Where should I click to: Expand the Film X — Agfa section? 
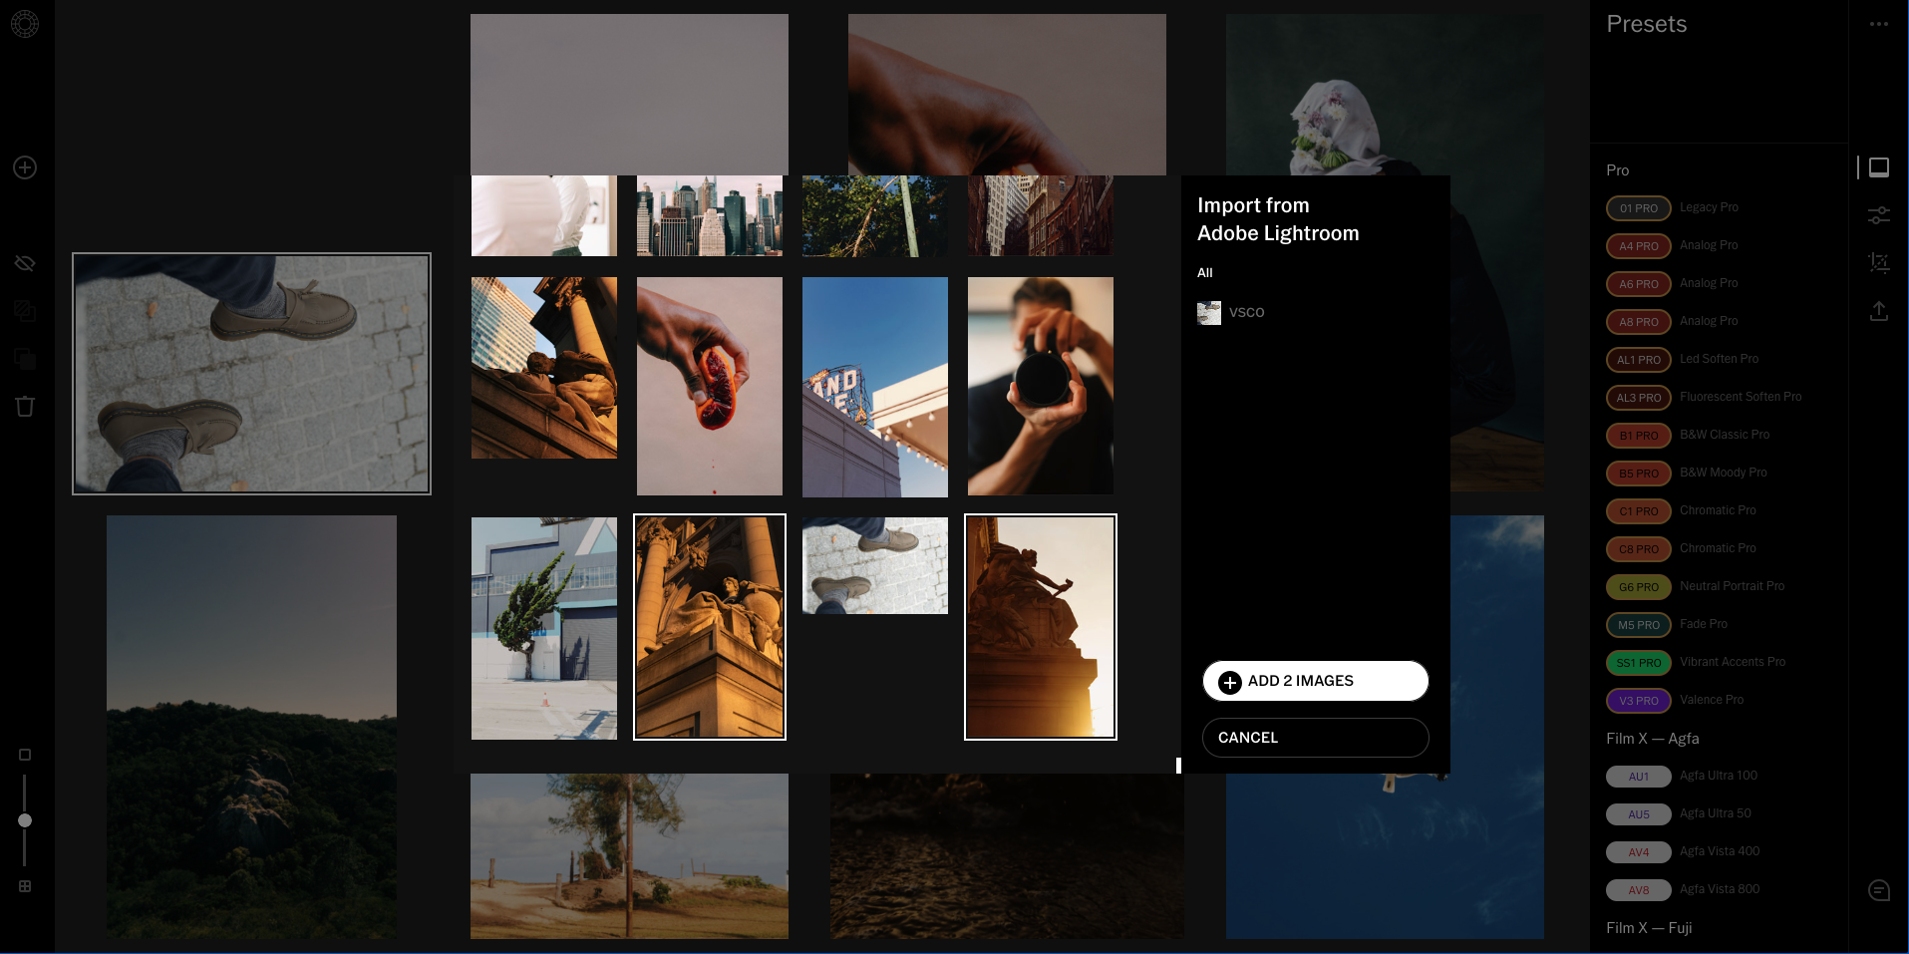click(1652, 739)
